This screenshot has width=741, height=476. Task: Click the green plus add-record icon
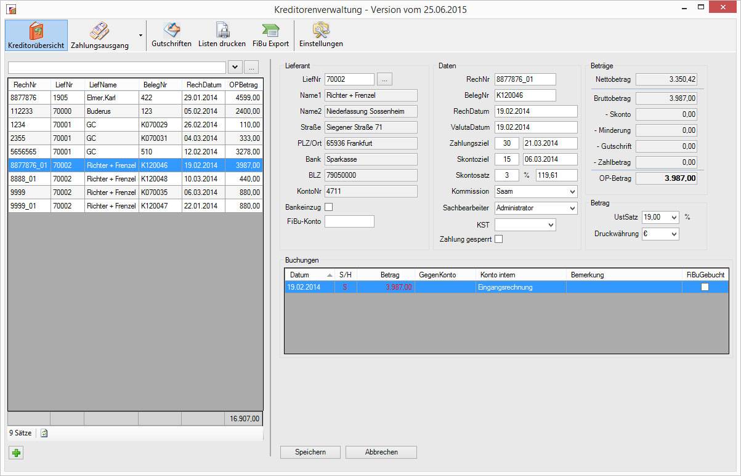[16, 453]
